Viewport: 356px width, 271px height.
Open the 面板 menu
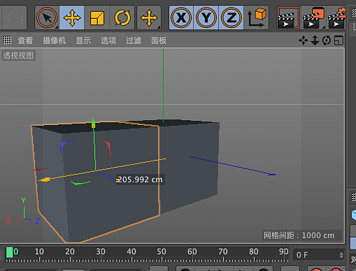[159, 41]
